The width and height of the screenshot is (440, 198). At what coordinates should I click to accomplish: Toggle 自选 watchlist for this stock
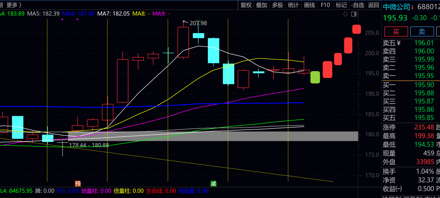coord(357,5)
